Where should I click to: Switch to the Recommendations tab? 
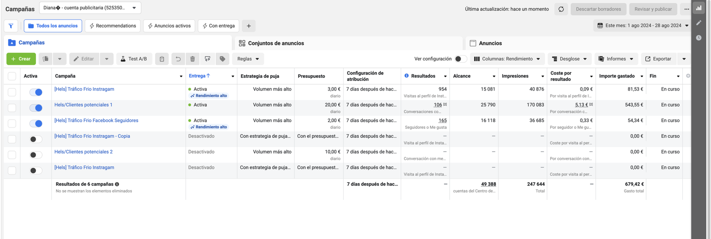(x=113, y=26)
